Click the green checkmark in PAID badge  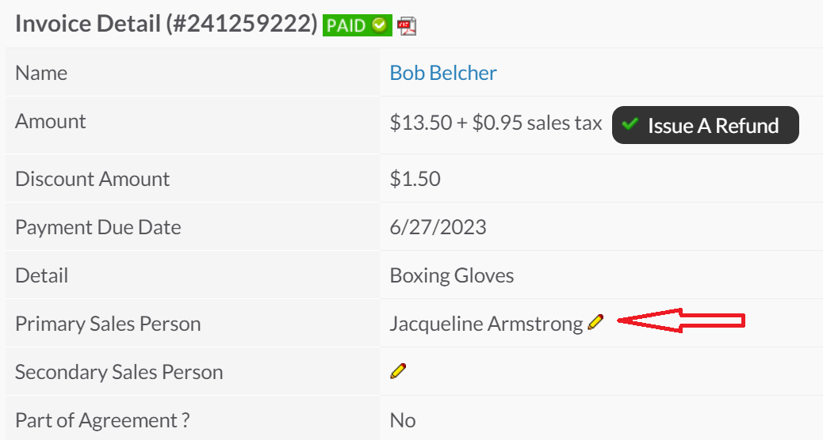pyautogui.click(x=379, y=25)
